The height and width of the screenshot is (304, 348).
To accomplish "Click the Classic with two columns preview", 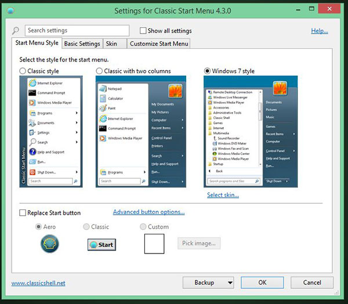I will point(141,132).
